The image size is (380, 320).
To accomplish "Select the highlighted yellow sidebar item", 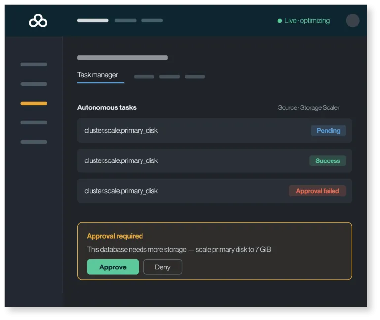I will pos(34,104).
